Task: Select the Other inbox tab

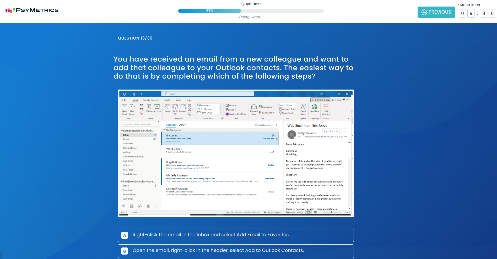Action: (x=182, y=125)
